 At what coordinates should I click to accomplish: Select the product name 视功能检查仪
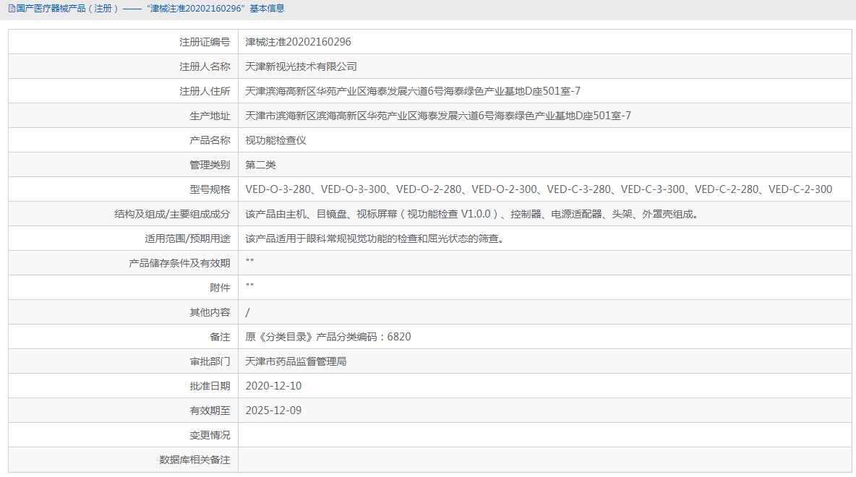point(275,139)
